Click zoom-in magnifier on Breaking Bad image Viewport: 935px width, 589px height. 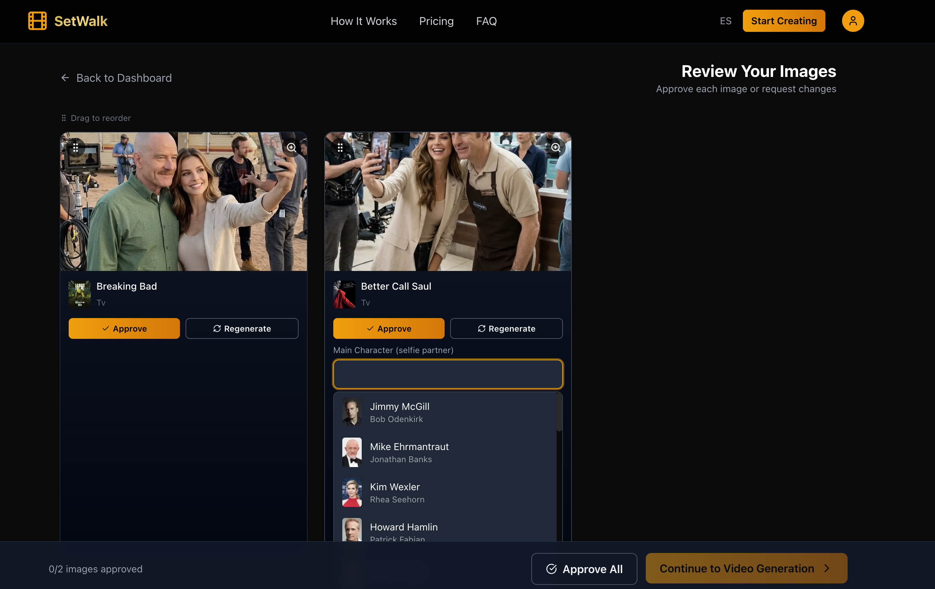click(291, 148)
